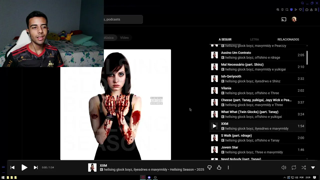The width and height of the screenshot is (320, 180).
Task: Toggle repeat mode
Action: point(294,167)
